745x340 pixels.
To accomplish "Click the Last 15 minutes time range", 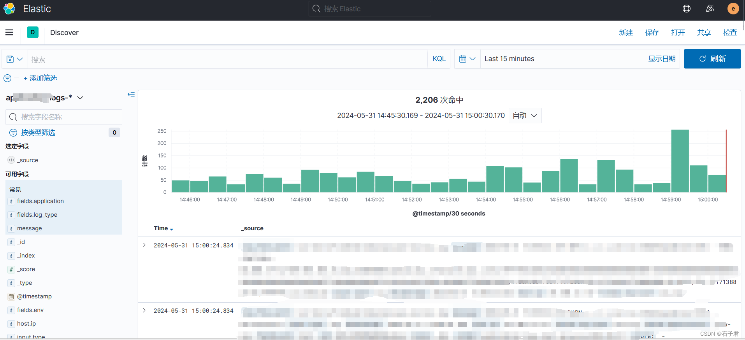I will point(509,59).
